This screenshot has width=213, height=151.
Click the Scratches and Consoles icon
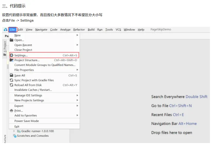click(x=15, y=136)
